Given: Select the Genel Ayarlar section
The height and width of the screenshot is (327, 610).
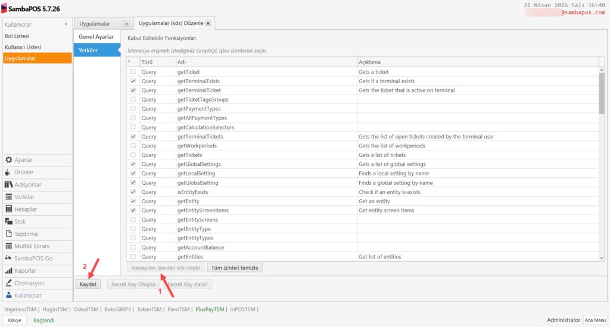Looking at the screenshot, I should 97,36.
